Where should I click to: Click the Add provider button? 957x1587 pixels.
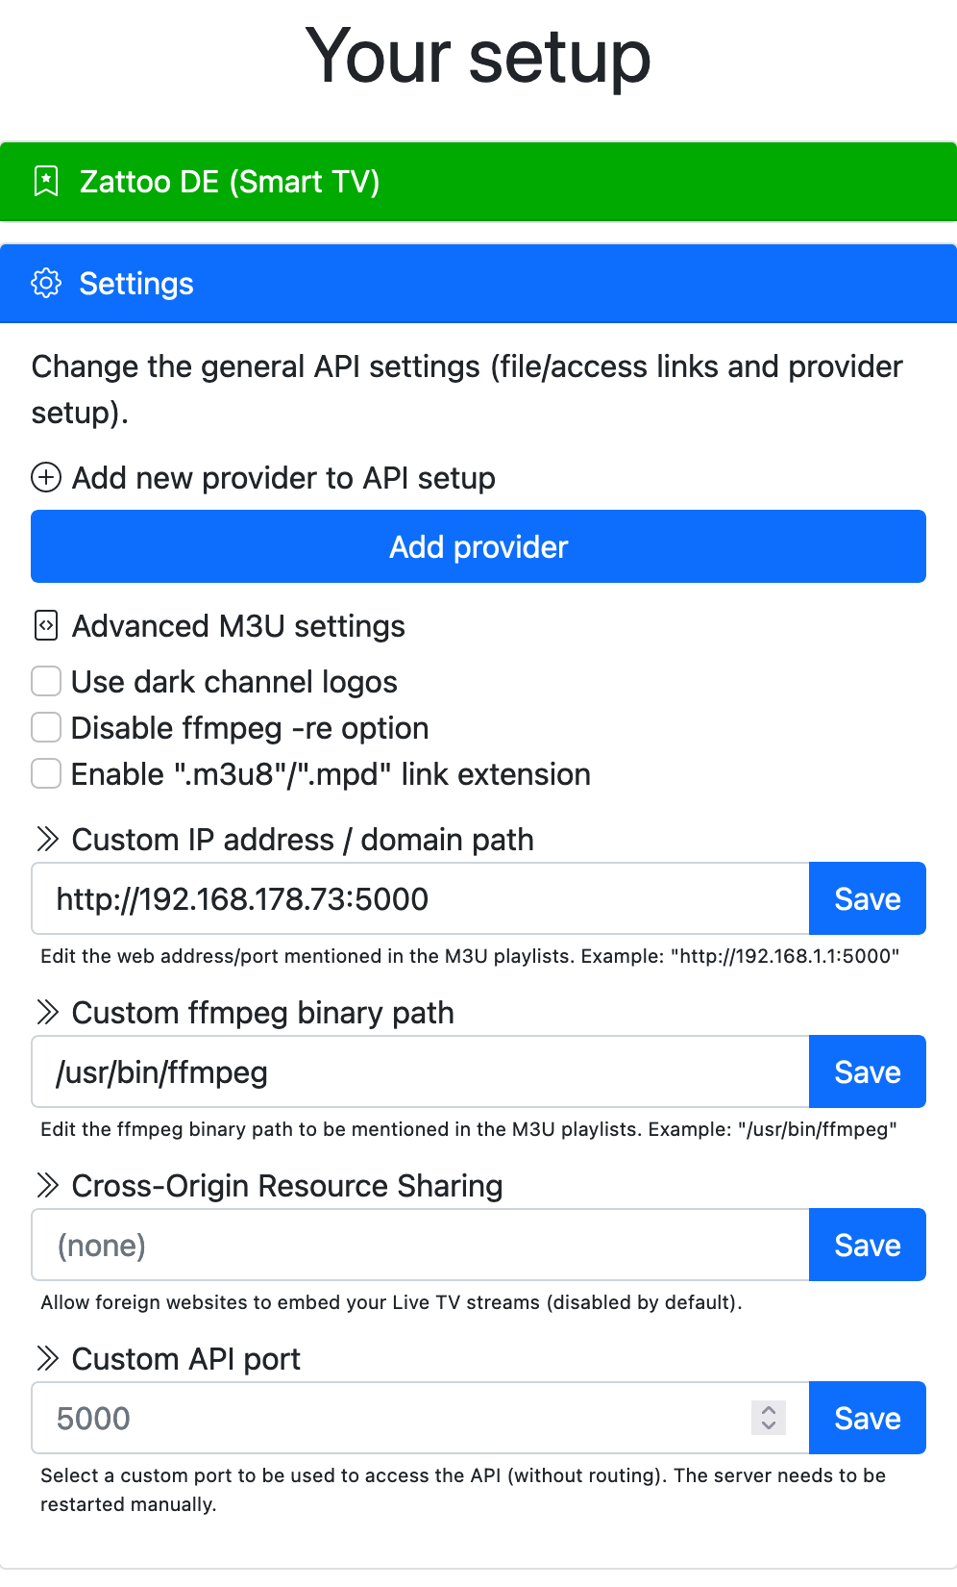pos(478,546)
